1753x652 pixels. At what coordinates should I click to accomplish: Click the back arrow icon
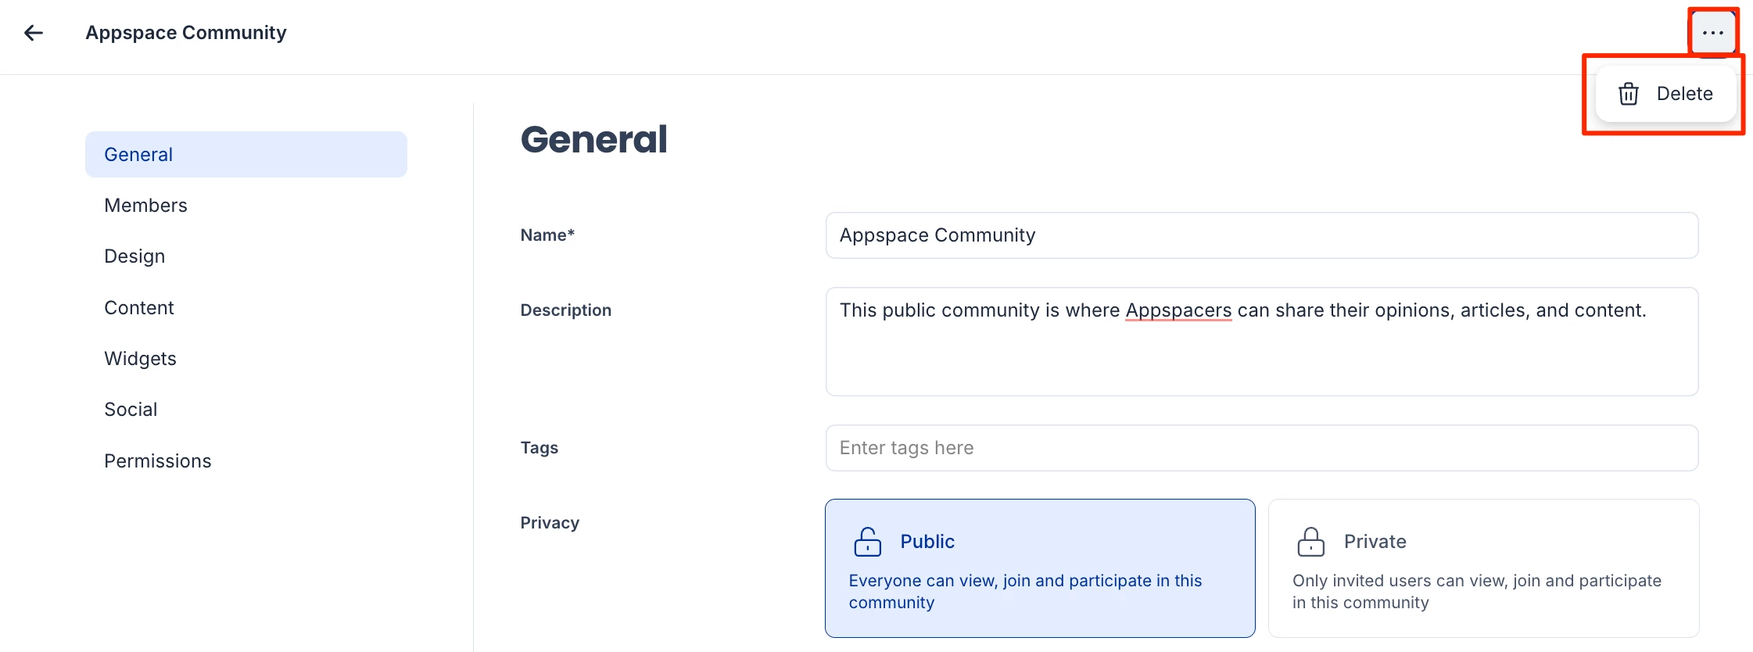pos(34,33)
